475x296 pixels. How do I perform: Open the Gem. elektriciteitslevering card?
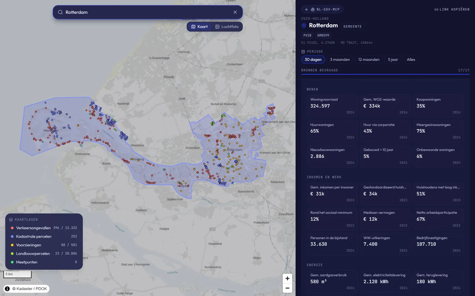click(385, 281)
